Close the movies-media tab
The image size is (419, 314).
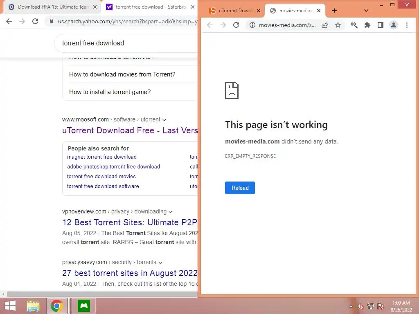318,11
